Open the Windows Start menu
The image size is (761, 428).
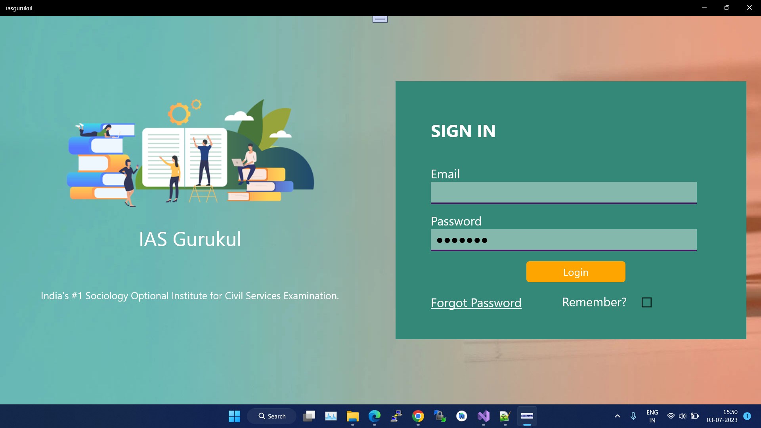click(x=234, y=416)
